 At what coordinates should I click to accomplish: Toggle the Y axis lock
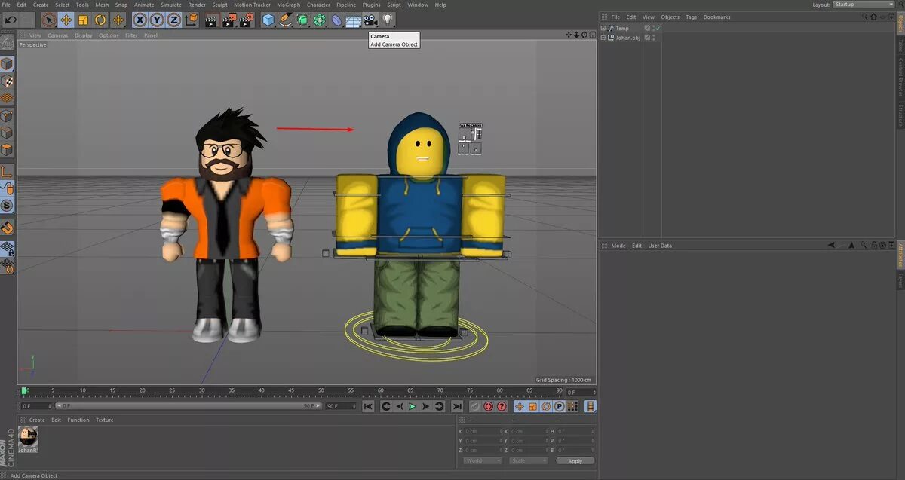[157, 20]
